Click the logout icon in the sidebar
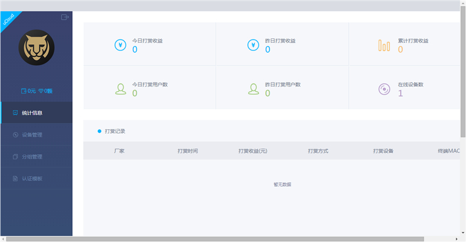This screenshot has height=242, width=466. click(x=65, y=17)
